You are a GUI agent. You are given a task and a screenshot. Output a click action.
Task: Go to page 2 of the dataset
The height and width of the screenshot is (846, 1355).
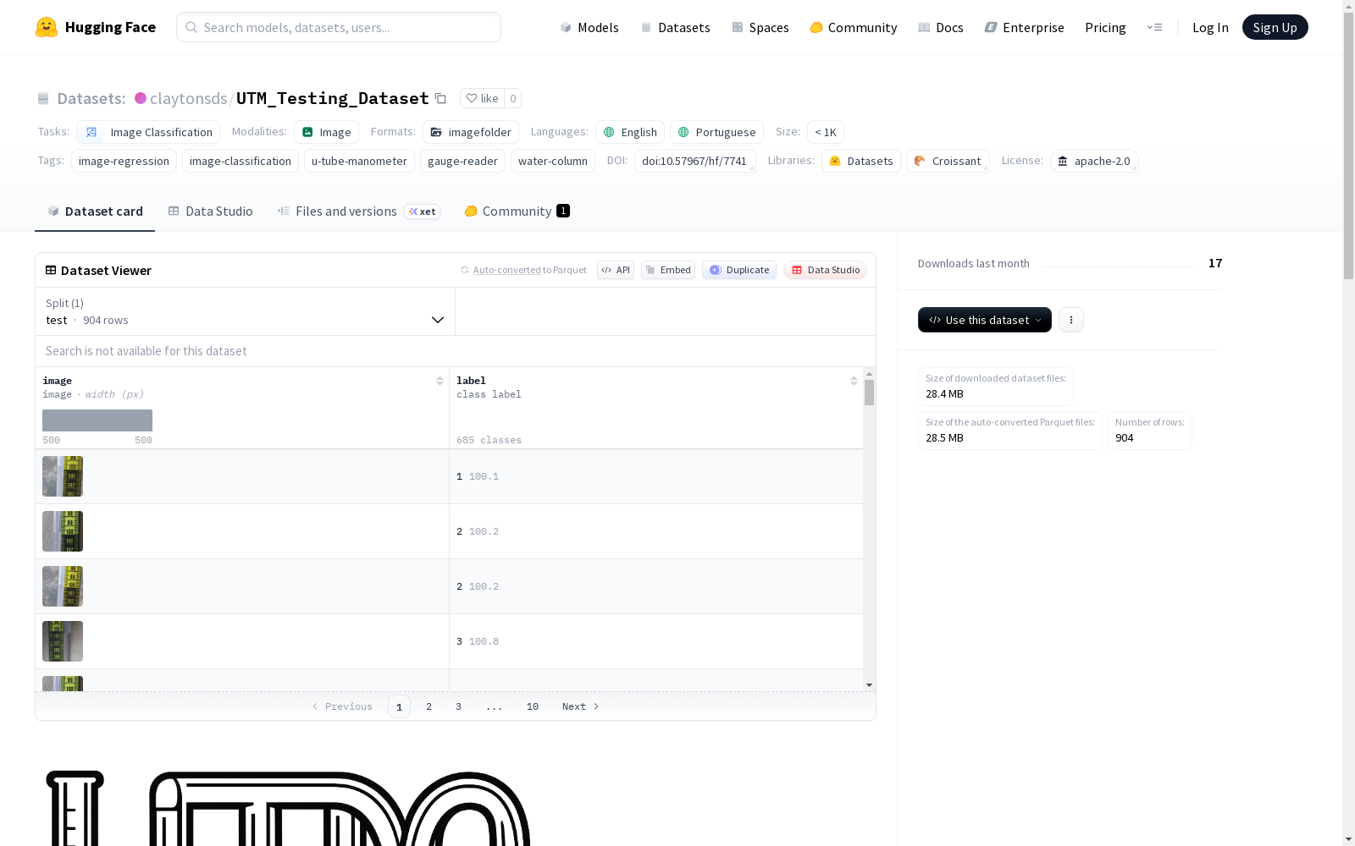pyautogui.click(x=429, y=706)
